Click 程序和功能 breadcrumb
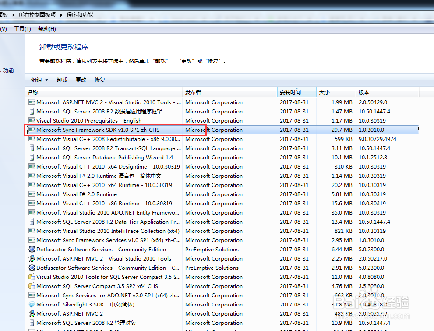This screenshot has height=331, width=434. click(80, 15)
